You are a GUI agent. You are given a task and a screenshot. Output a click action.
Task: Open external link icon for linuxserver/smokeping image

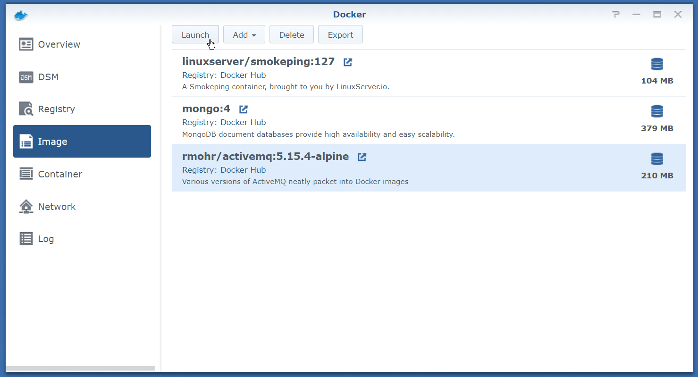[x=348, y=62]
